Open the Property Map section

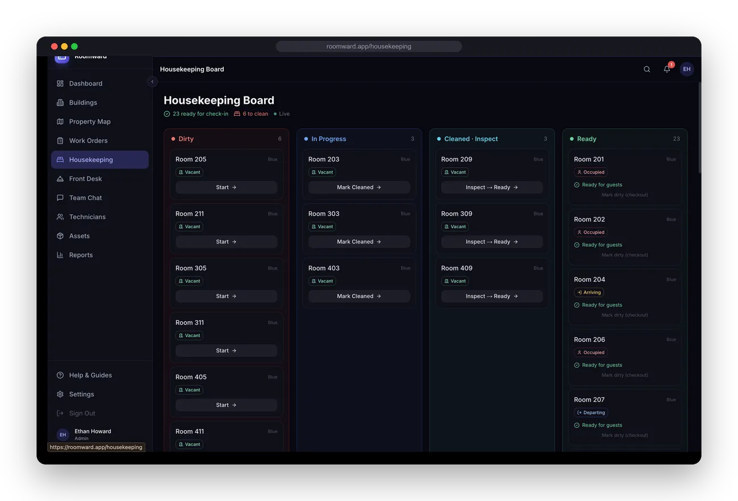(x=100, y=121)
